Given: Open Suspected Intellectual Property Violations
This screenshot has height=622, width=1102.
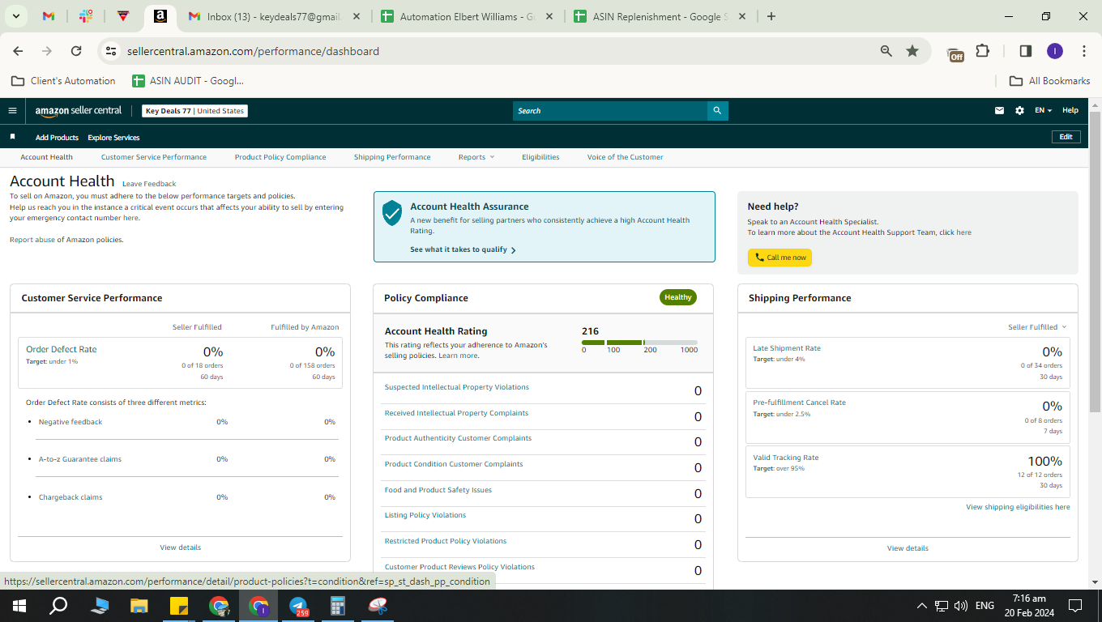Looking at the screenshot, I should 456,387.
